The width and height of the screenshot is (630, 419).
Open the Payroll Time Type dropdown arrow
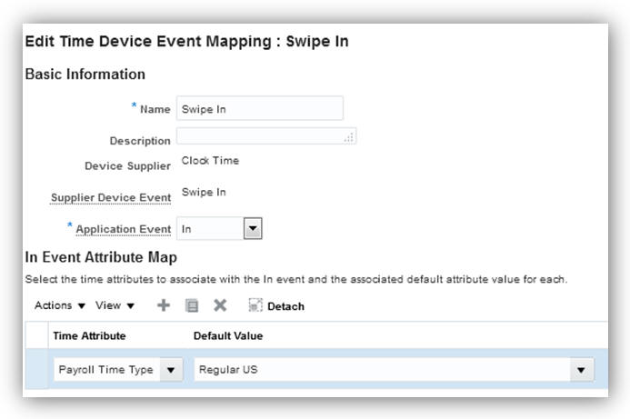point(171,370)
